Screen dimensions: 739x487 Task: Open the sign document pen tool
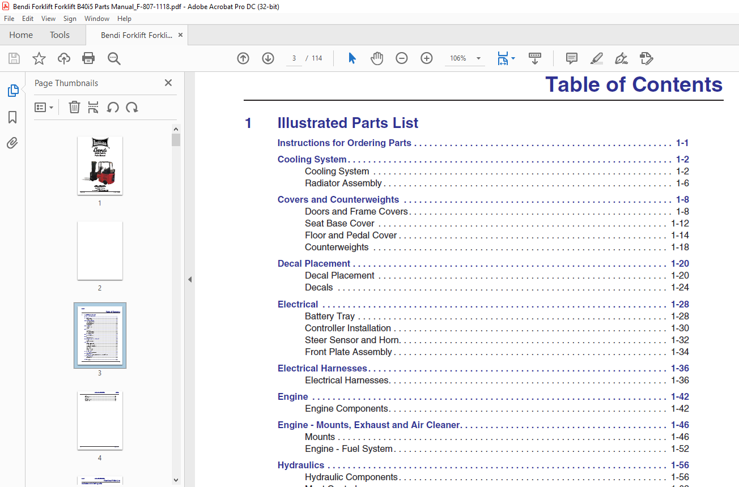(x=621, y=58)
